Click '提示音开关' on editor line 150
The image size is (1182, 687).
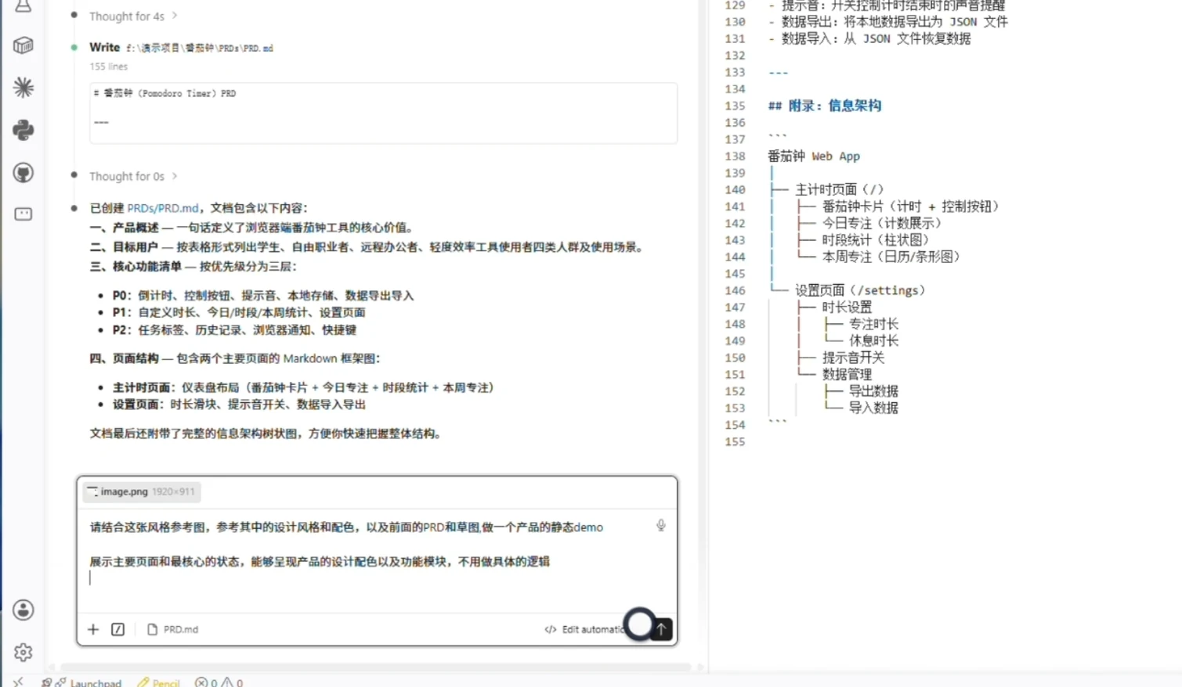[853, 358]
